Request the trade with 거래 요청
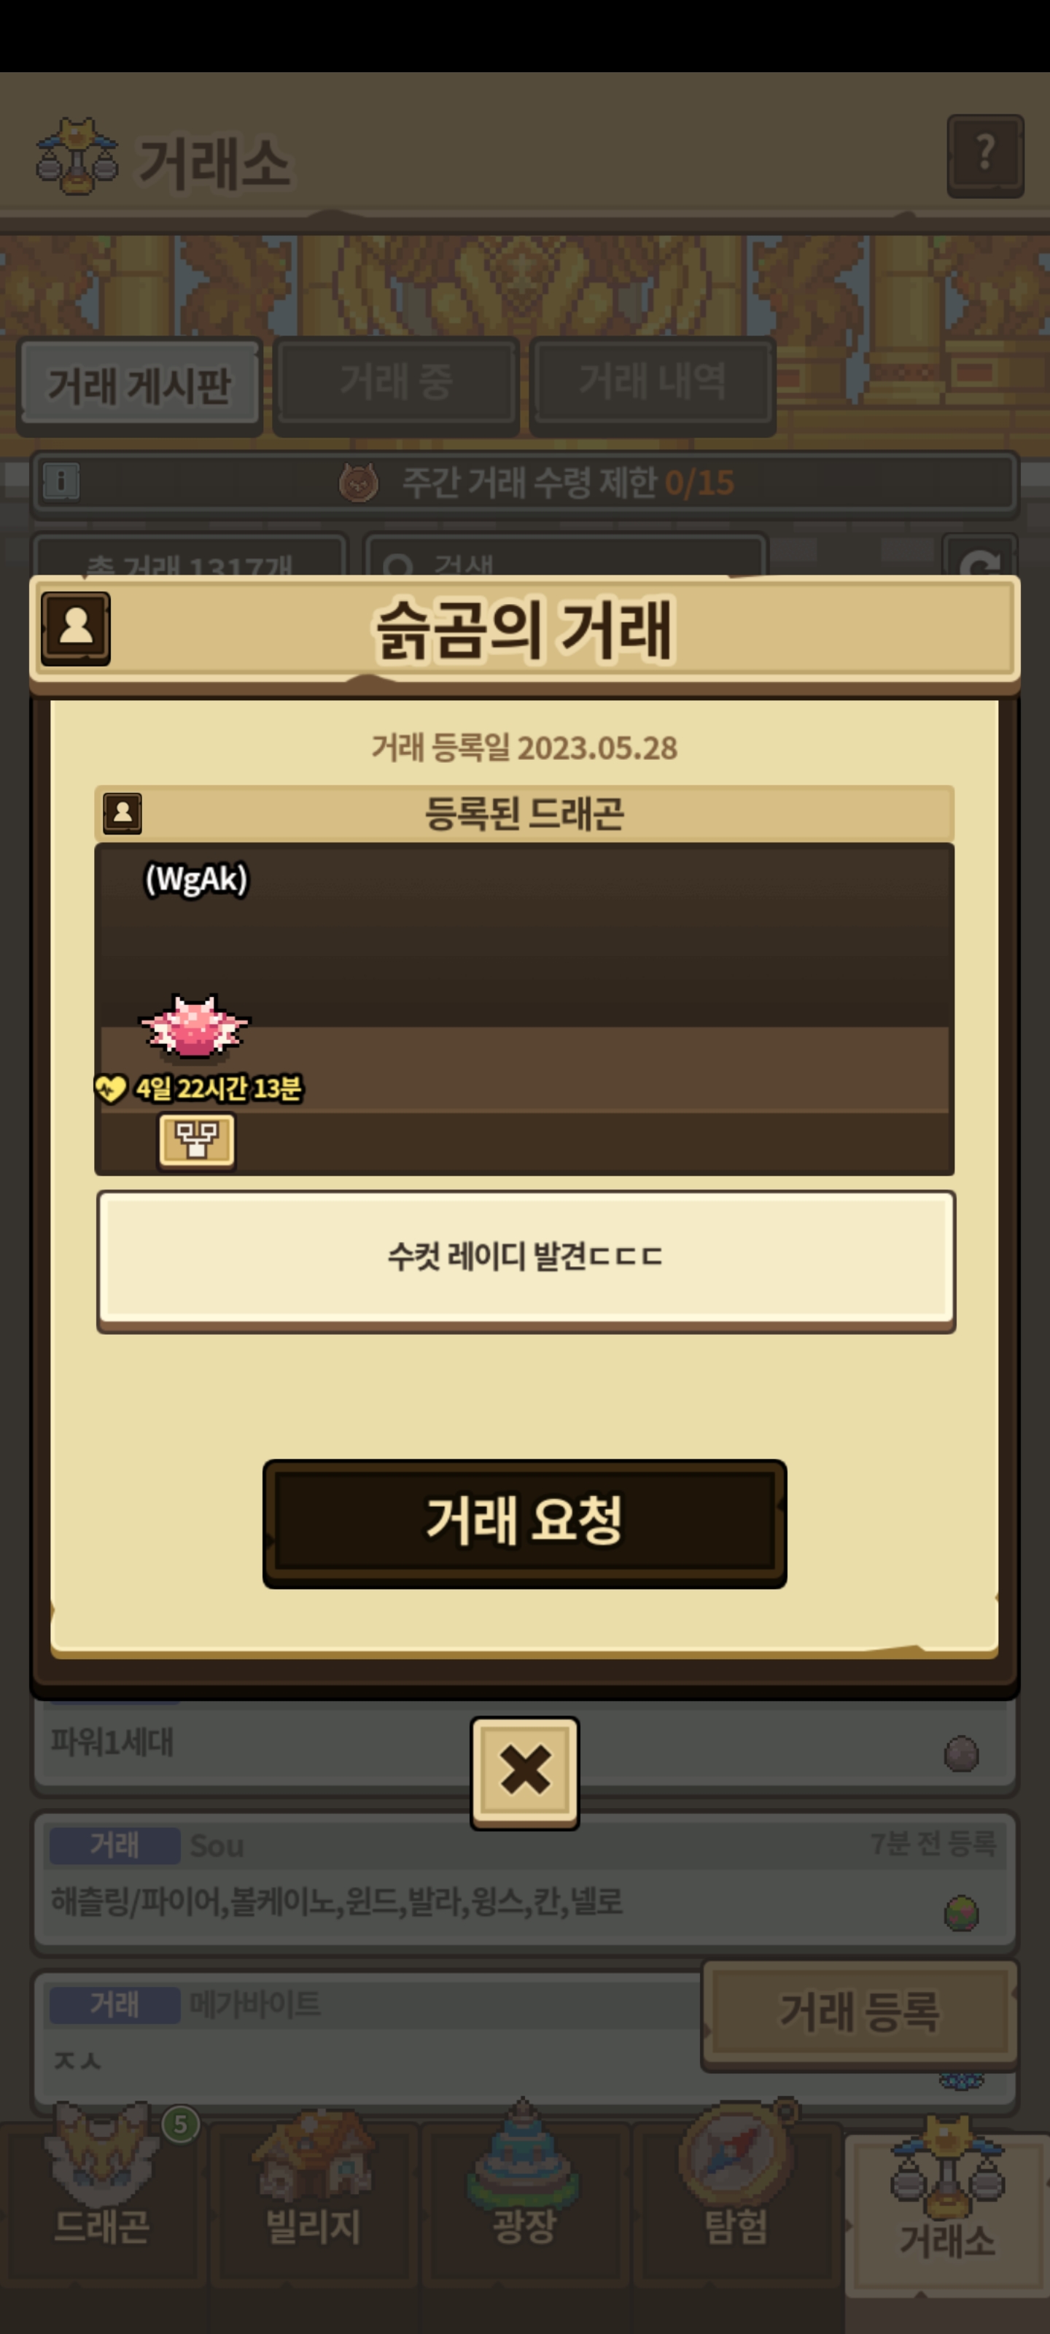This screenshot has height=2334, width=1050. click(524, 1522)
